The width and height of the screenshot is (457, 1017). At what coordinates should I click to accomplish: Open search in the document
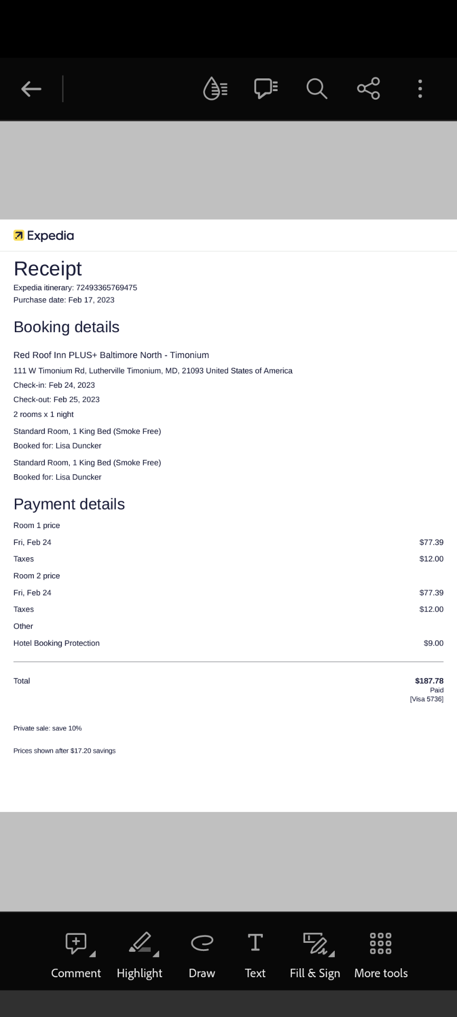click(x=316, y=88)
